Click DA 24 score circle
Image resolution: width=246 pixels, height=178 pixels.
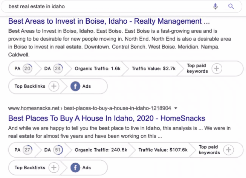[58, 68]
